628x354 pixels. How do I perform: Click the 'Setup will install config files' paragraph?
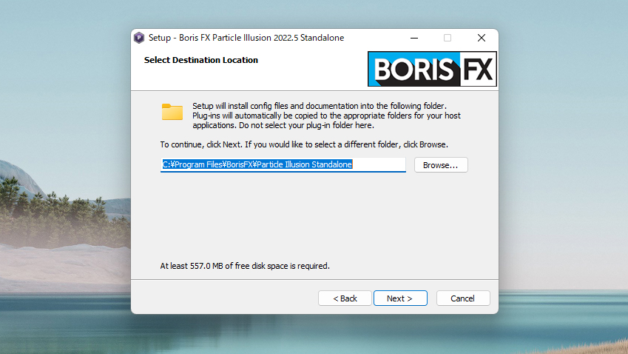326,116
